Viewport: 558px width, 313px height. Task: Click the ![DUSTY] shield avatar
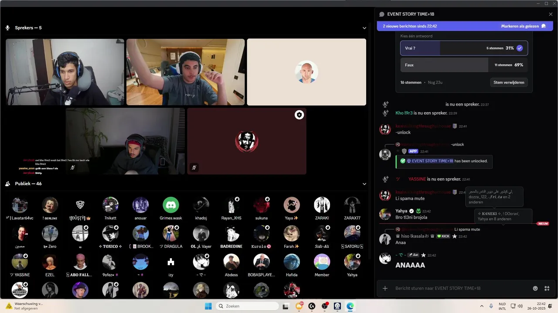pyautogui.click(x=80, y=205)
